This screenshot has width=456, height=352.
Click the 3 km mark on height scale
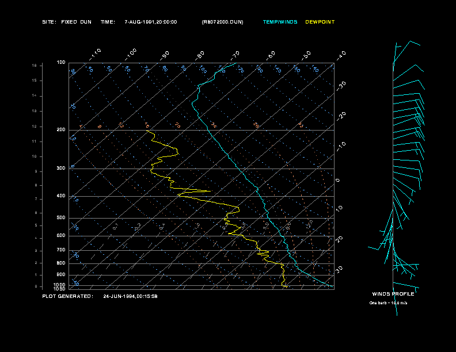click(36, 251)
